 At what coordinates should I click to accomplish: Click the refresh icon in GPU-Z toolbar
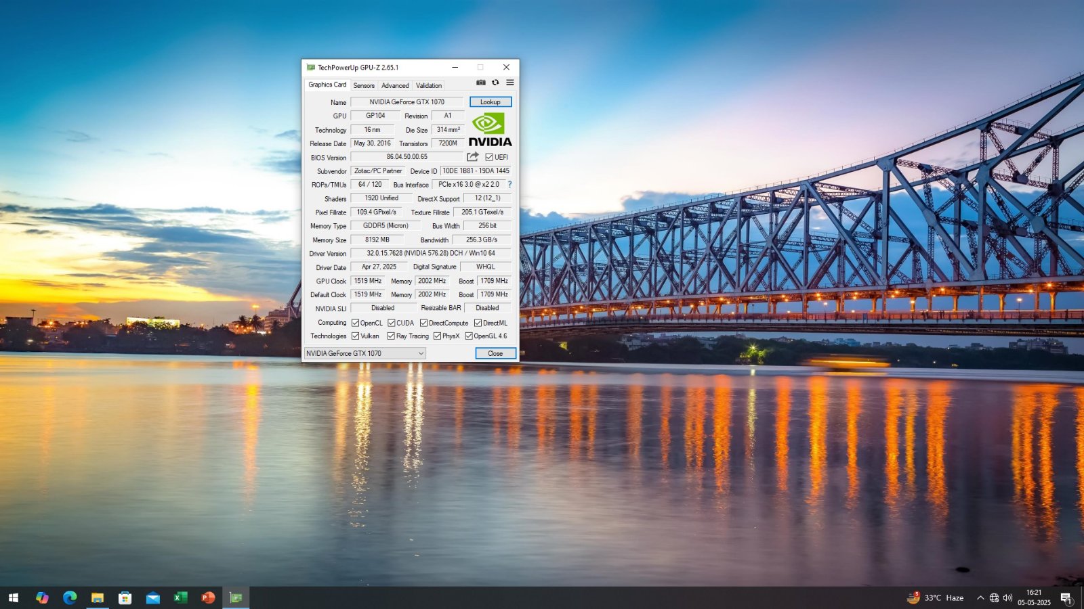(495, 83)
